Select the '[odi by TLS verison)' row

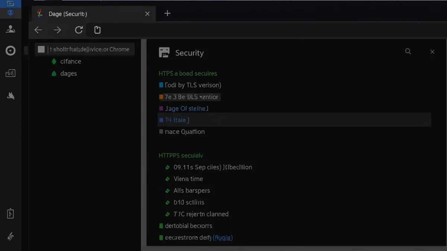(193, 85)
